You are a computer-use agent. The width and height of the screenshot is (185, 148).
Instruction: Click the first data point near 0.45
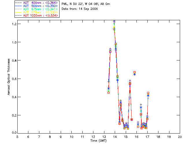coord(108,92)
